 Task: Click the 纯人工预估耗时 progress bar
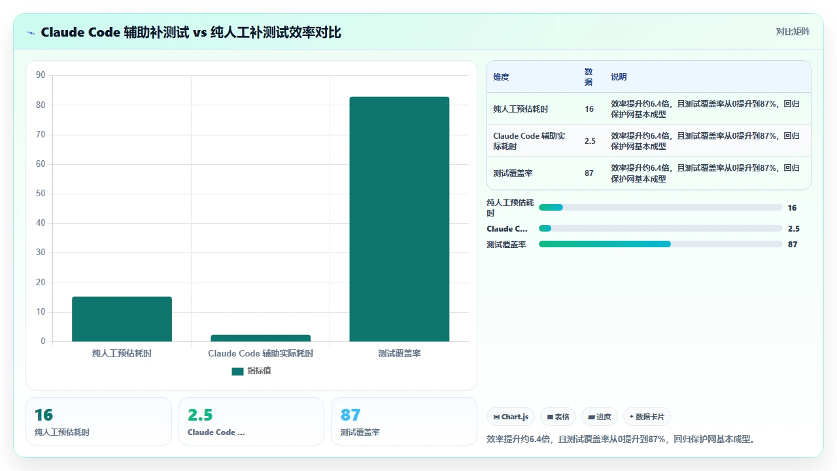(660, 207)
